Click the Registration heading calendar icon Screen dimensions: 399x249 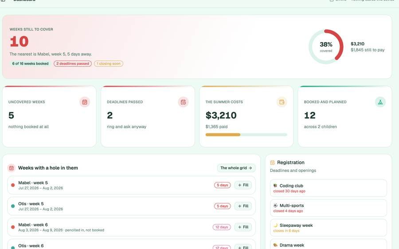273,163
